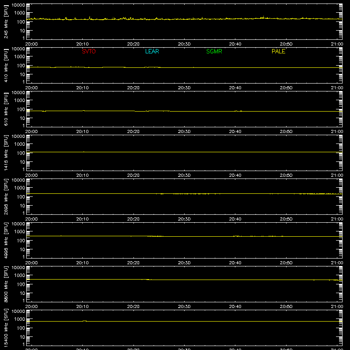Click the 10000 tick label on 245 MHz axis
The width and height of the screenshot is (350, 350).
click(x=18, y=5)
